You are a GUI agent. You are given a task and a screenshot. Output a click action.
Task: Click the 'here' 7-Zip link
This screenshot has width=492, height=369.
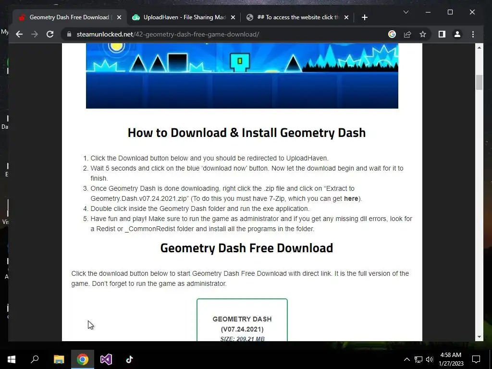pyautogui.click(x=351, y=198)
